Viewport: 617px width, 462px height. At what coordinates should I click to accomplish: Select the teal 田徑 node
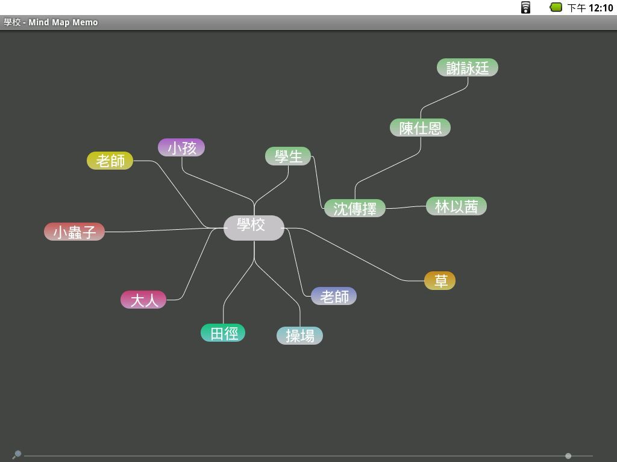click(x=223, y=333)
